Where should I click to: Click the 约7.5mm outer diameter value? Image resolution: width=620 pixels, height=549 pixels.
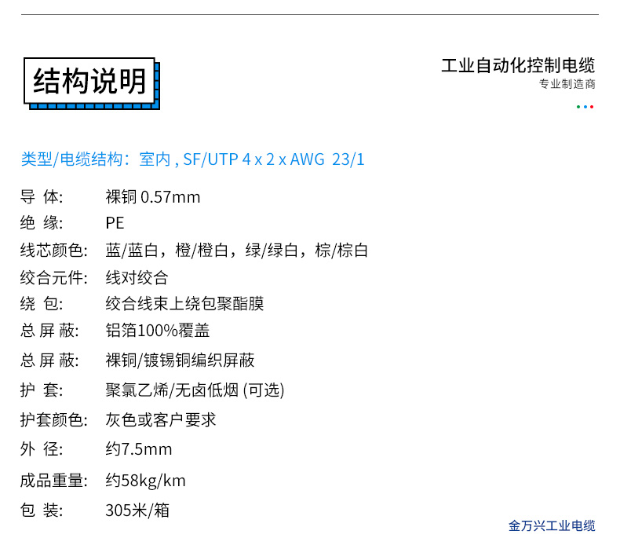tap(138, 449)
